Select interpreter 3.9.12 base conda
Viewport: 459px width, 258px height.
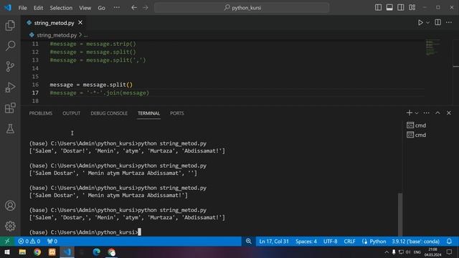pyautogui.click(x=416, y=242)
